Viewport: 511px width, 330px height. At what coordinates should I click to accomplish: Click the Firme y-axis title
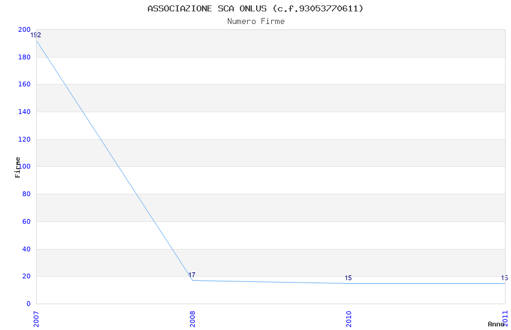point(18,167)
